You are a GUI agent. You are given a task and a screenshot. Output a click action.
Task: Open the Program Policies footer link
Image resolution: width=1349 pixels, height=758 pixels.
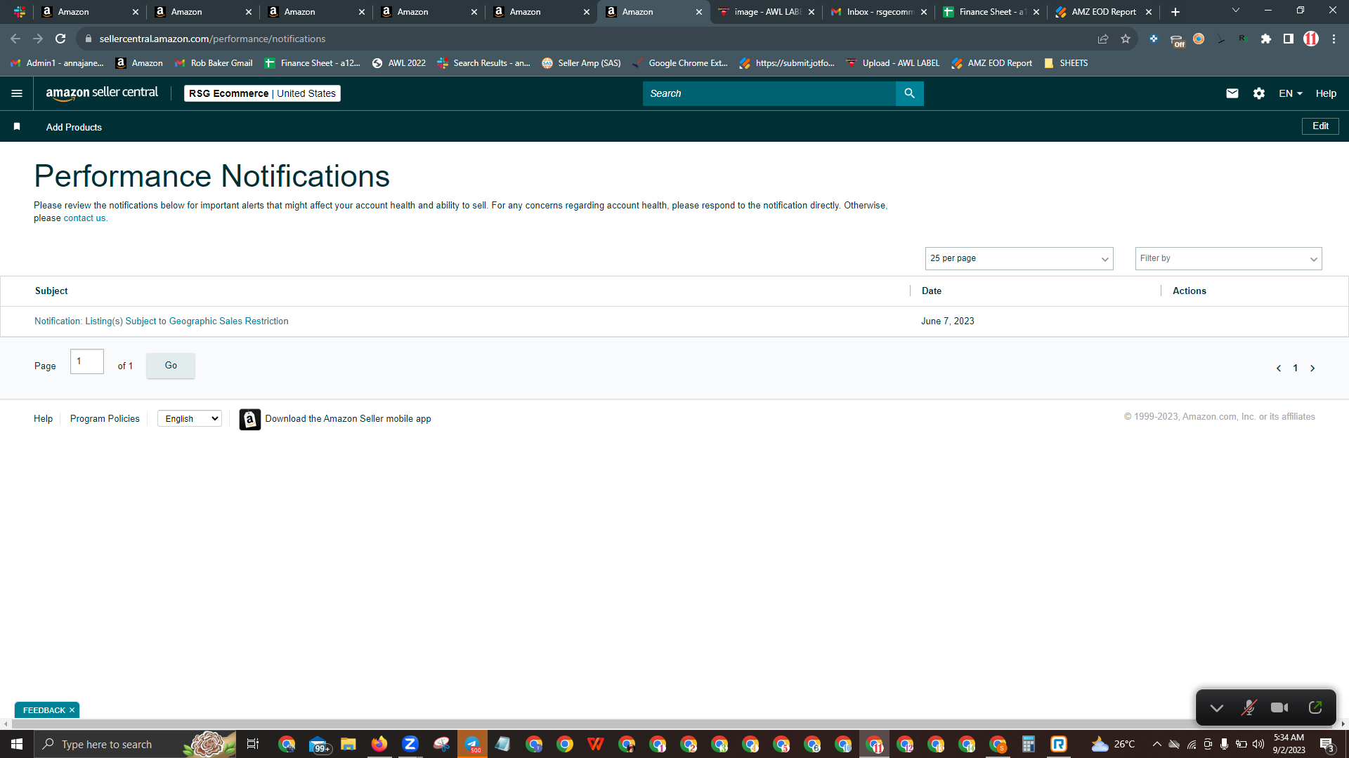click(x=105, y=419)
